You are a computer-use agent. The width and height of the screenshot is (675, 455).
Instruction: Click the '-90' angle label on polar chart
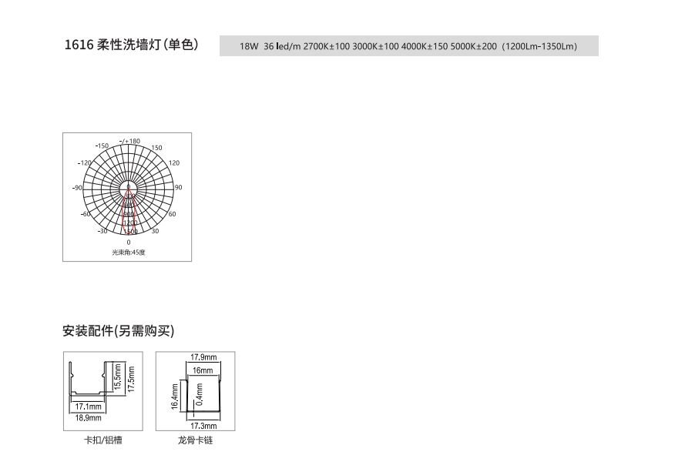(77, 188)
